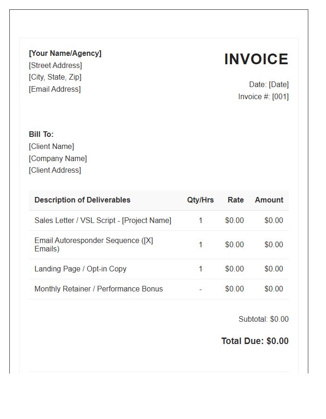
Task: Click the quantity cell for Email Autoresponder row
Action: pos(200,245)
